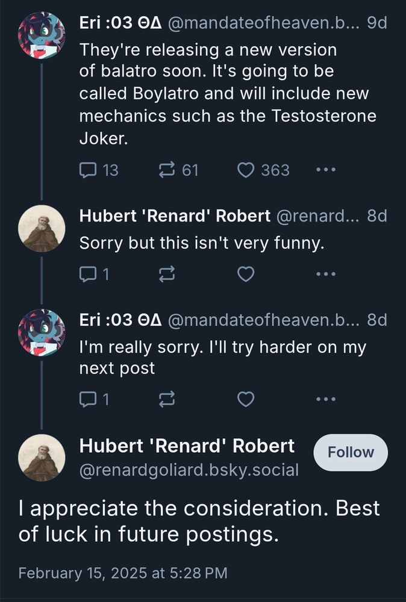This screenshot has width=406, height=602.
Task: Open Hubert's monk avatar on main post
Action: click(42, 458)
